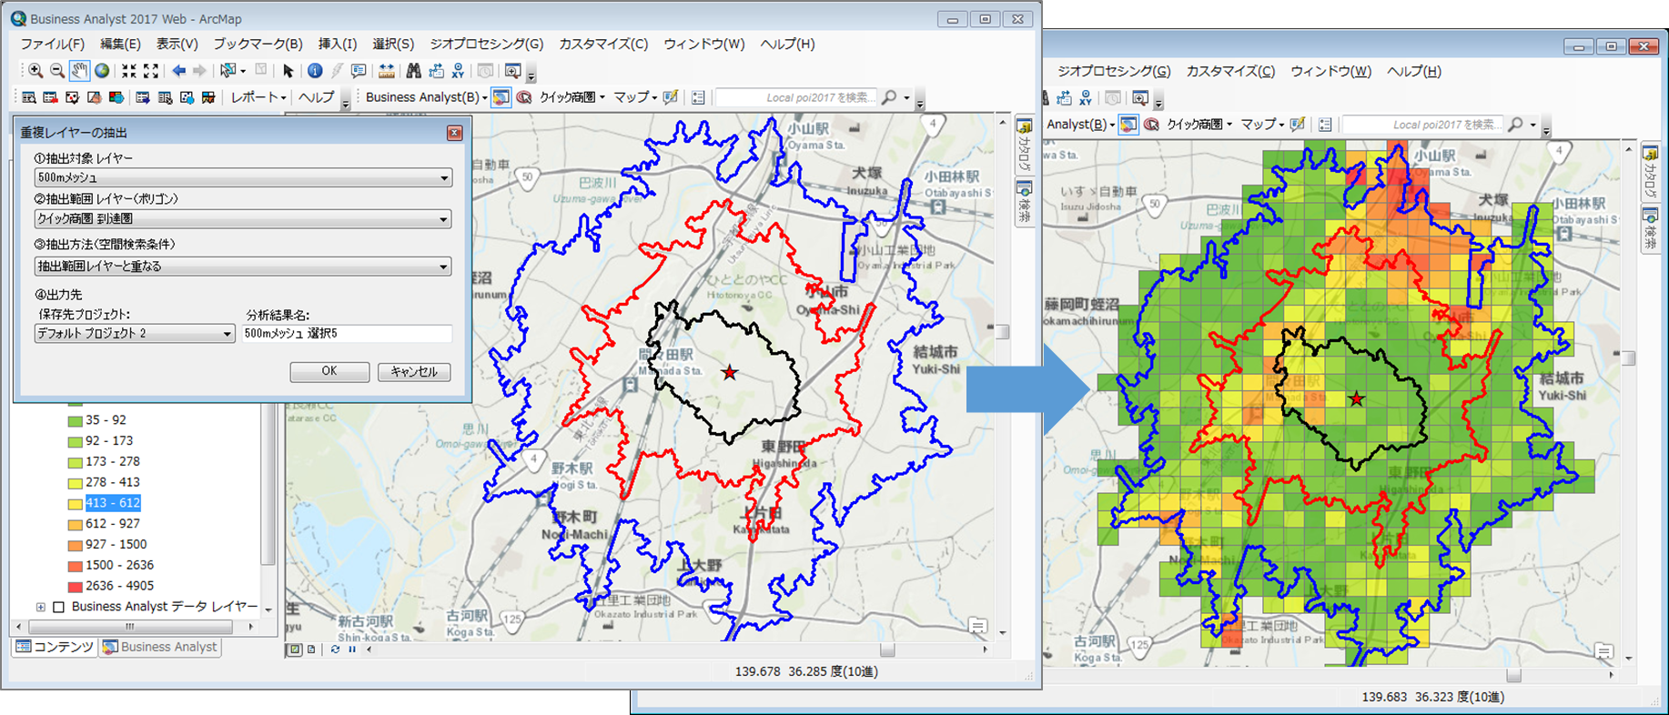The height and width of the screenshot is (715, 1669).
Task: Expand the Business Analyst data layer tree node
Action: coord(41,607)
